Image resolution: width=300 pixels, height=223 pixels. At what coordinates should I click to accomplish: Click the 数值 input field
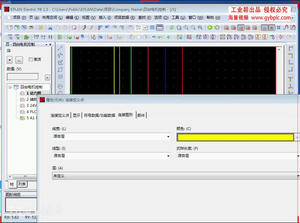(23, 77)
